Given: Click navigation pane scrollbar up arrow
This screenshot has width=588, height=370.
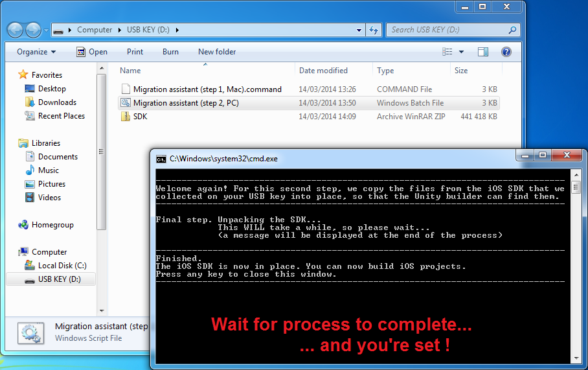Looking at the screenshot, I should [101, 68].
